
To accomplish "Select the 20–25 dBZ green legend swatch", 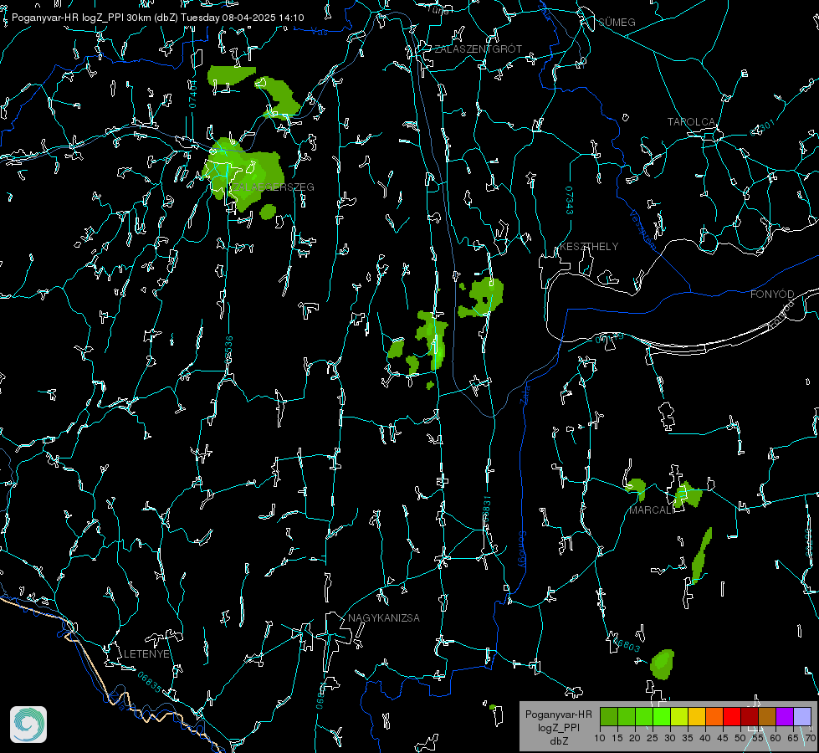I will coord(644,717).
